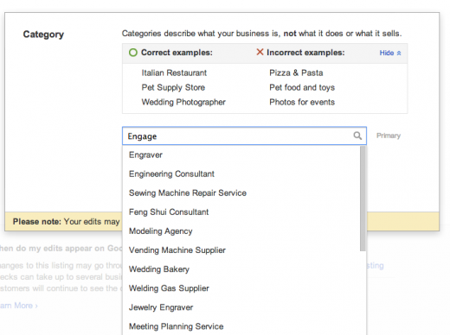The image size is (450, 335).
Task: Click the 'Incorrect examples:' heading text
Action: click(305, 53)
